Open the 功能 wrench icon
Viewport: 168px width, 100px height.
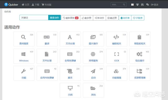pos(23,71)
